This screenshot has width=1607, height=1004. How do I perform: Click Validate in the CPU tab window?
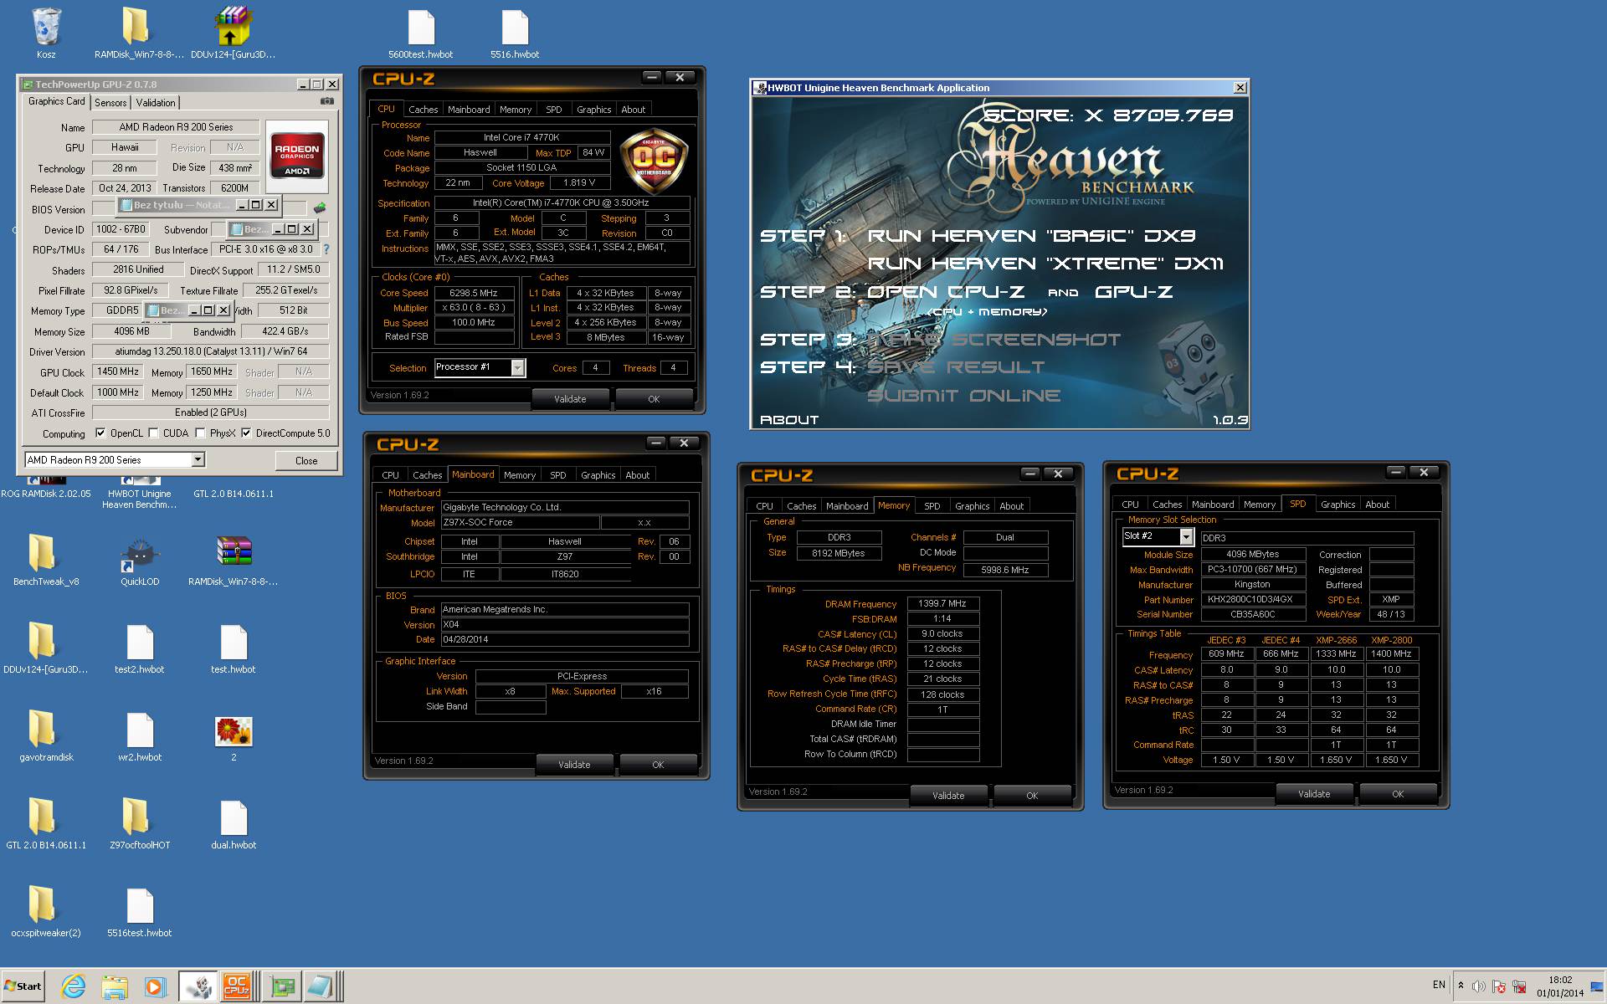coord(570,399)
